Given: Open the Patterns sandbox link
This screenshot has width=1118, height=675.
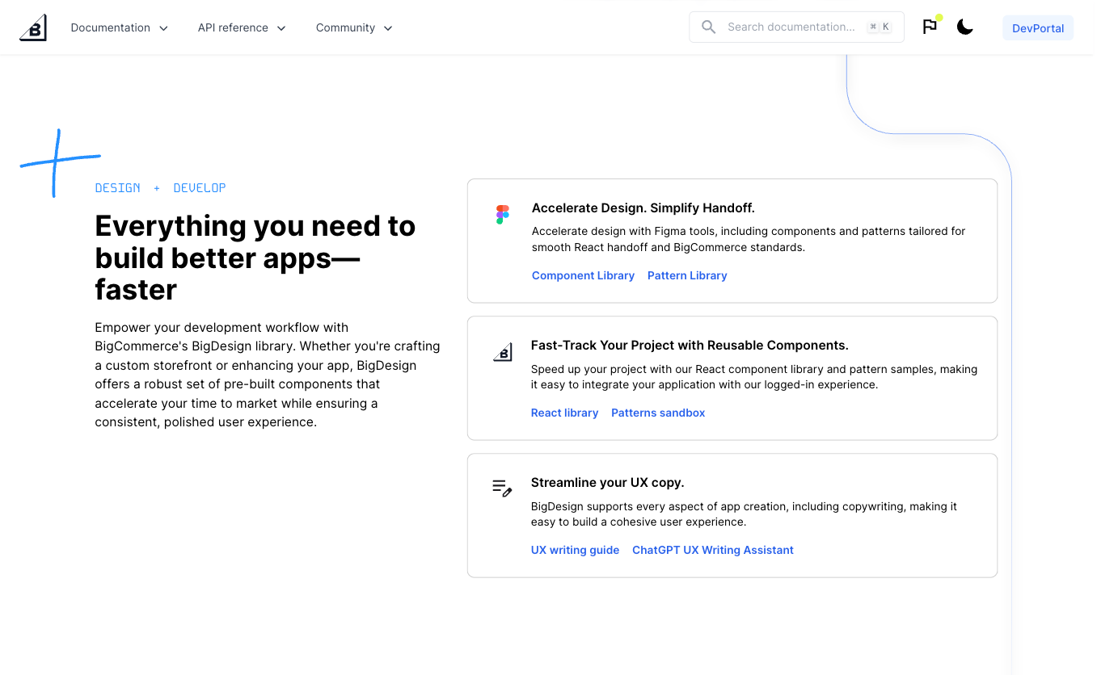Looking at the screenshot, I should [x=658, y=413].
